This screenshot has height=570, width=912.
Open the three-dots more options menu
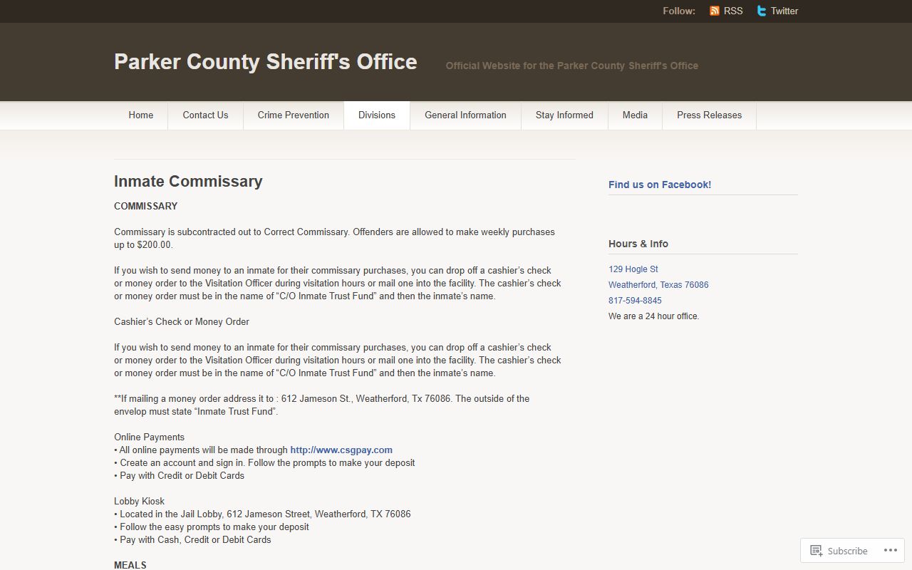[x=891, y=550]
